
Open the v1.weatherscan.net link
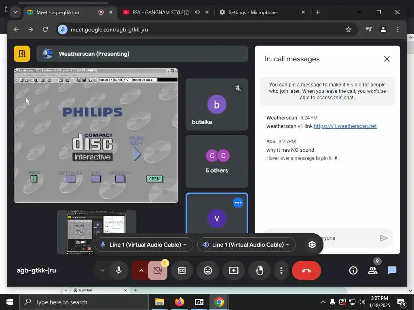point(345,126)
